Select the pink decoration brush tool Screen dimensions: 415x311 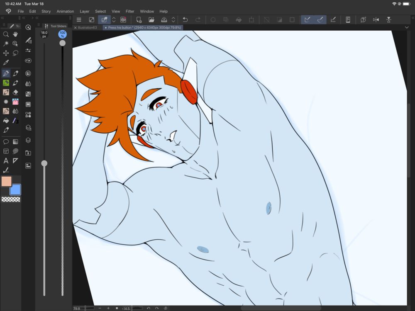15,102
